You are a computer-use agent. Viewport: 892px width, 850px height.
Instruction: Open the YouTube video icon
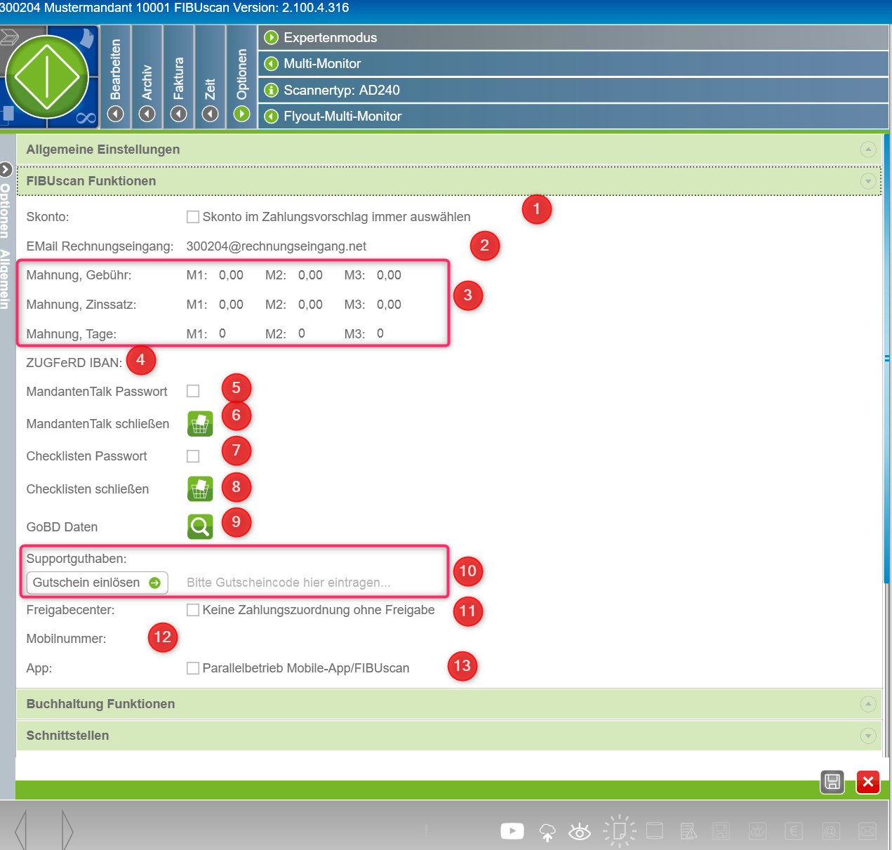click(512, 831)
